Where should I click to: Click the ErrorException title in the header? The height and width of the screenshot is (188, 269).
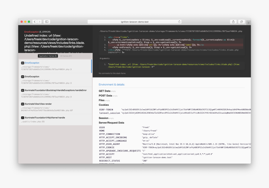[x=31, y=32]
